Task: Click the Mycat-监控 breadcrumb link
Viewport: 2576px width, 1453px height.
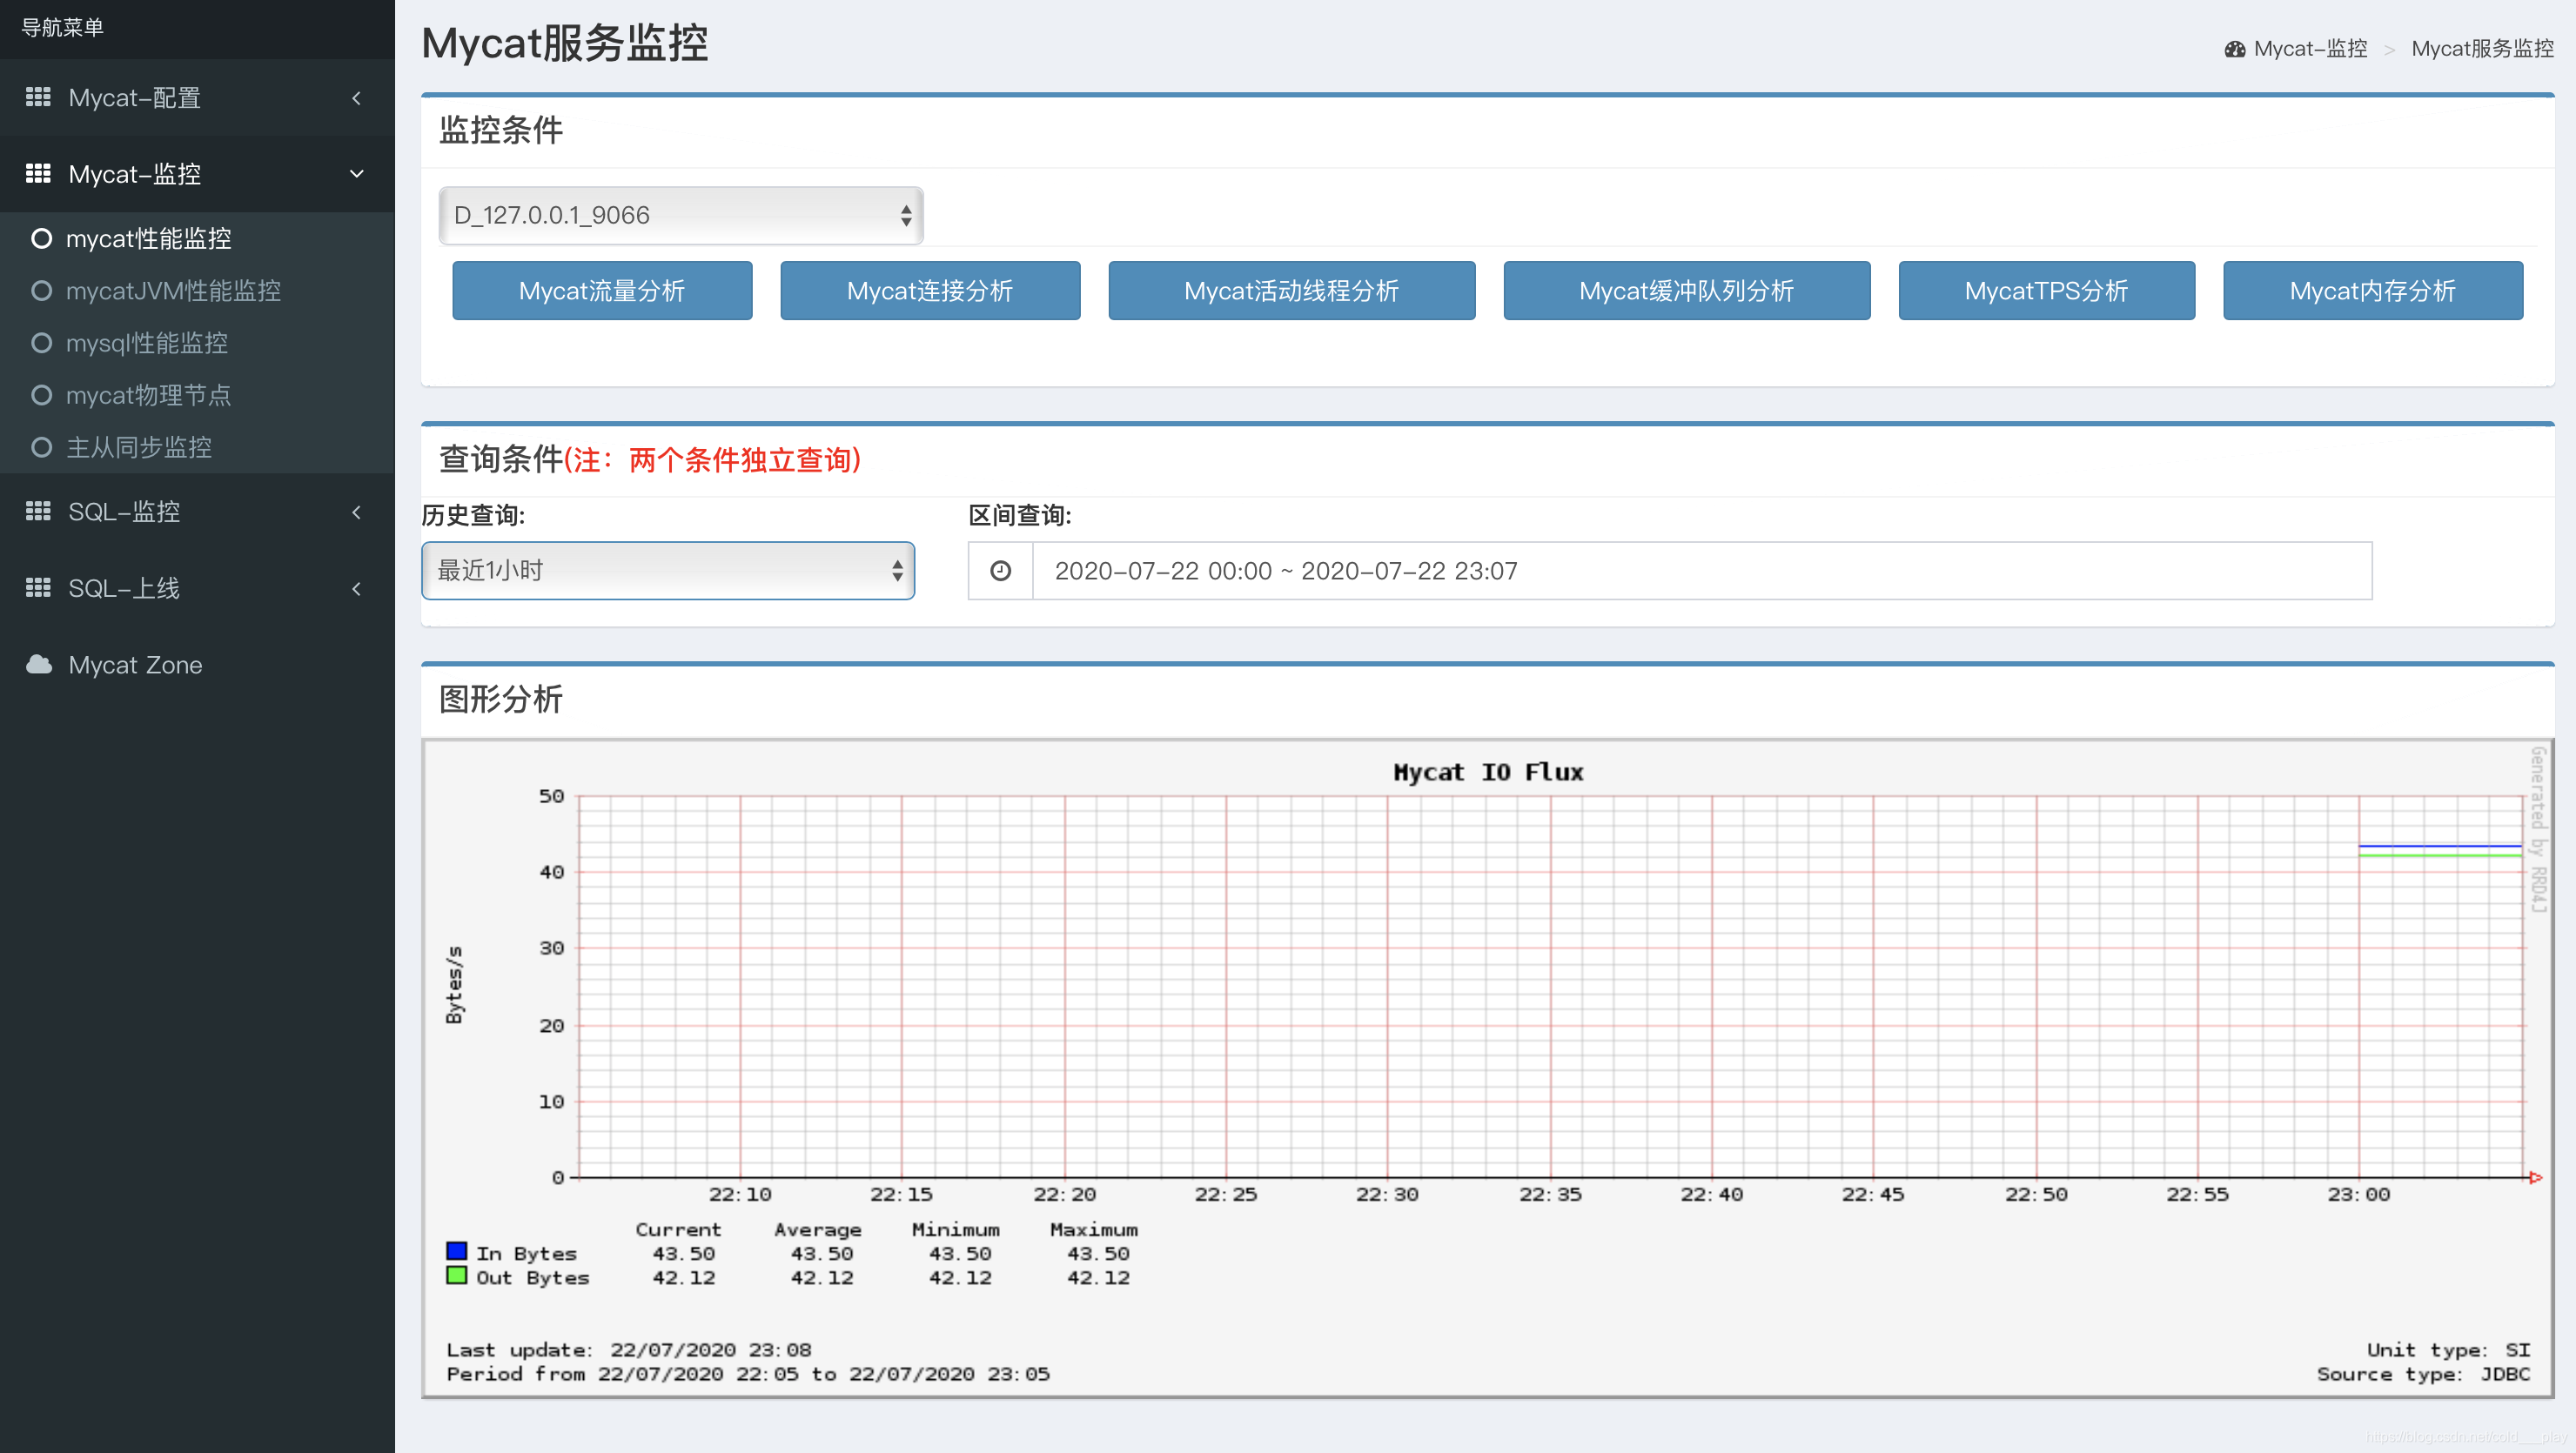Action: [x=2310, y=49]
